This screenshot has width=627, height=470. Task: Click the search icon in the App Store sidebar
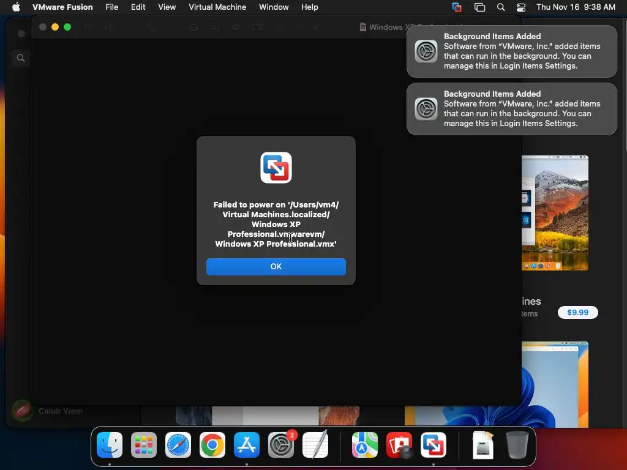(21, 58)
